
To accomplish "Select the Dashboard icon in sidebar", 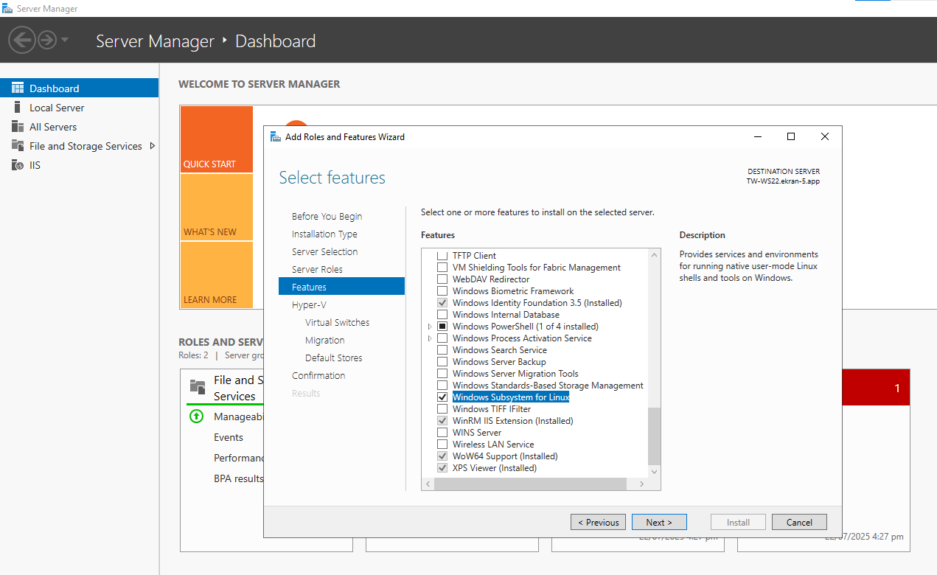I will (x=18, y=88).
